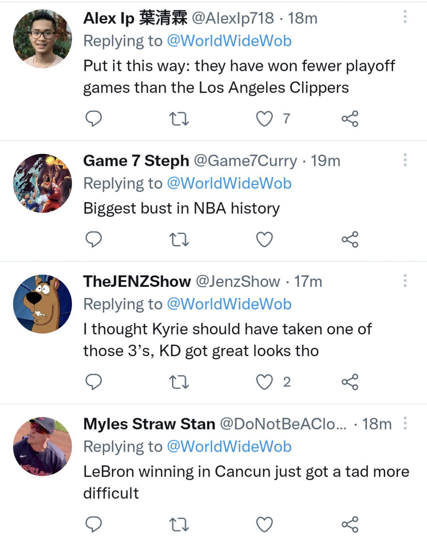The image size is (427, 546).
Task: Reply to Alex Ip's tweet
Action: click(94, 118)
